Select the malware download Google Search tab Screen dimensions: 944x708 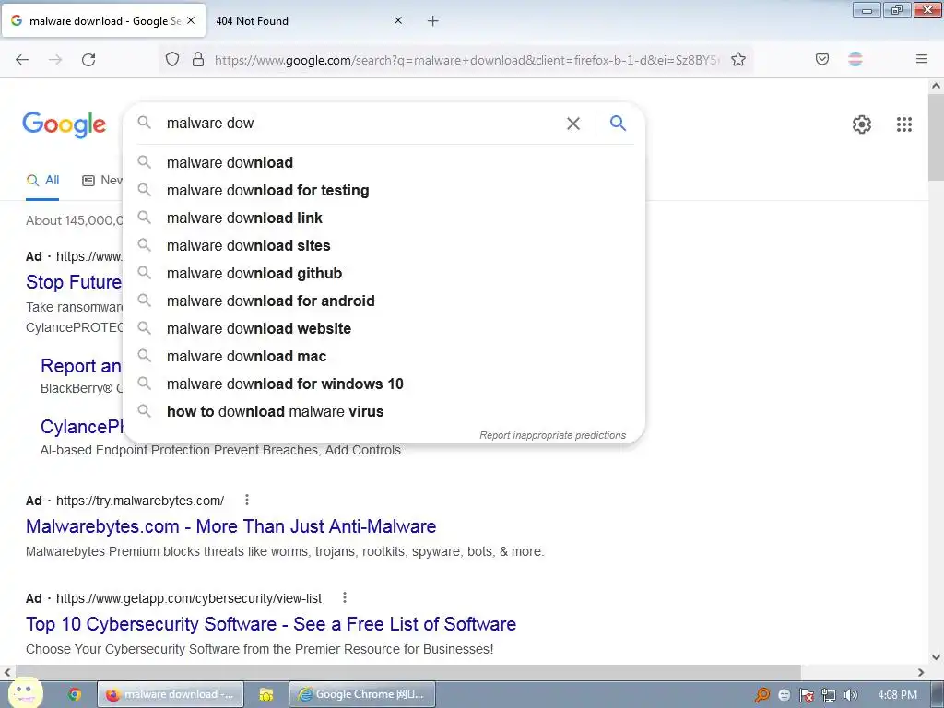[105, 21]
